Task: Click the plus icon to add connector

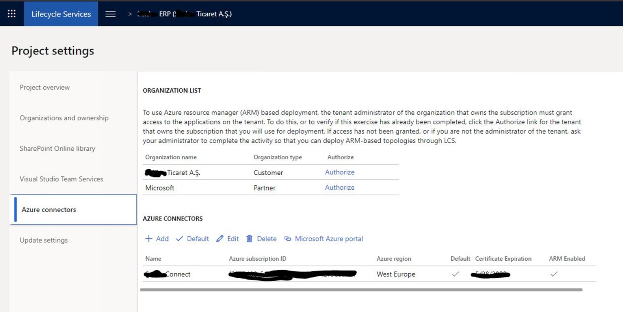Action: coord(149,239)
